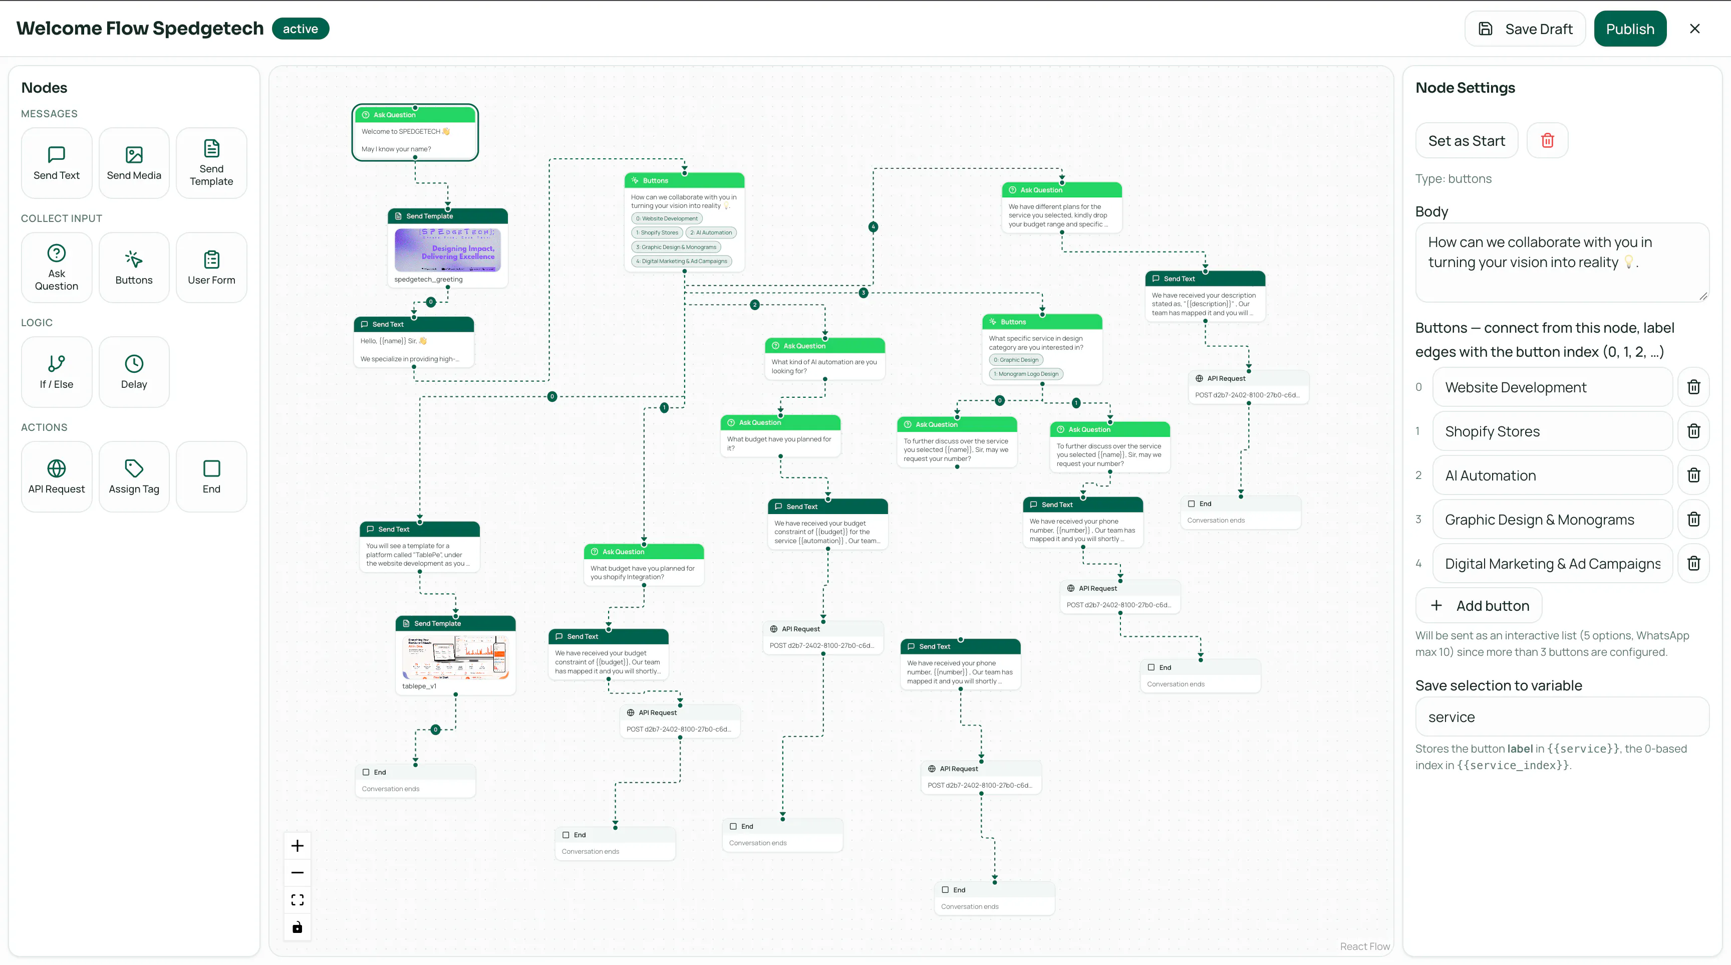Edit the Website Development label field
Image resolution: width=1731 pixels, height=965 pixels.
[1552, 387]
